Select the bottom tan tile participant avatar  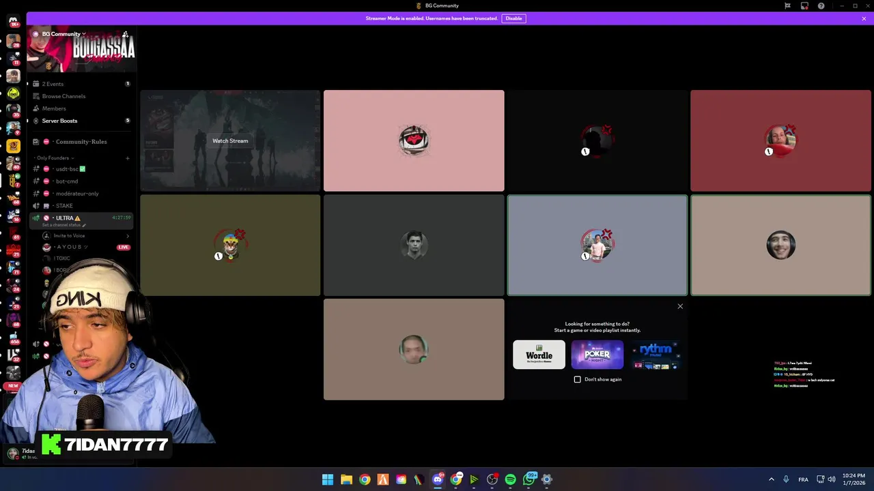[x=414, y=349]
